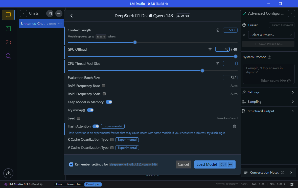The height and width of the screenshot is (188, 298).
Task: Click the CPU usage readout in status bar
Action: coord(278,184)
